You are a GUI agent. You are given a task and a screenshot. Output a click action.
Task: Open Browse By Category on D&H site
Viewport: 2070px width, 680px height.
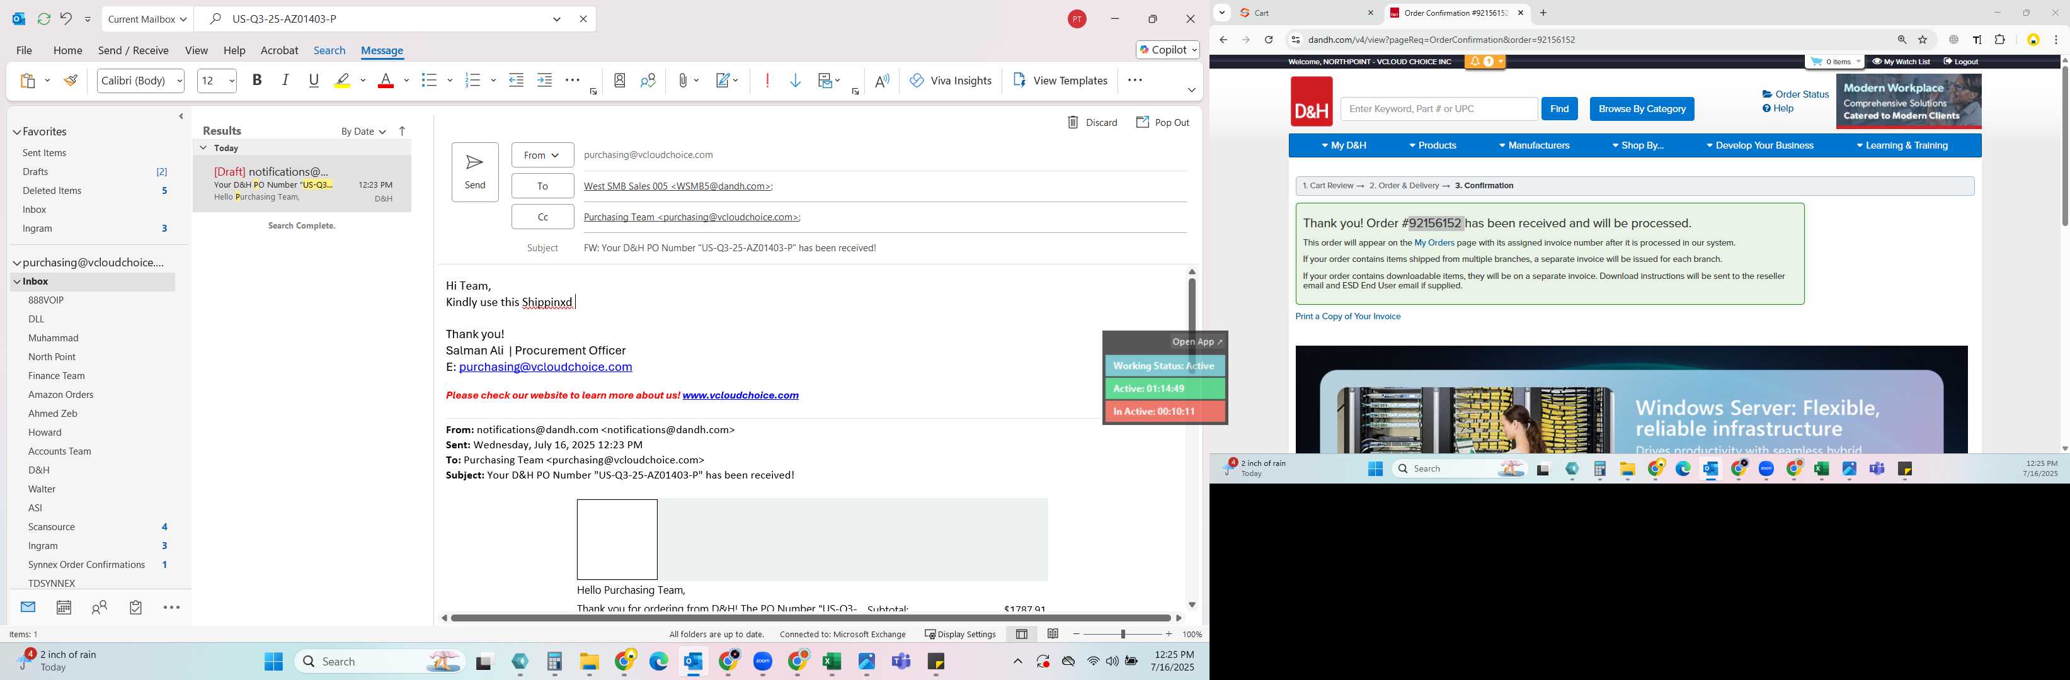1642,109
